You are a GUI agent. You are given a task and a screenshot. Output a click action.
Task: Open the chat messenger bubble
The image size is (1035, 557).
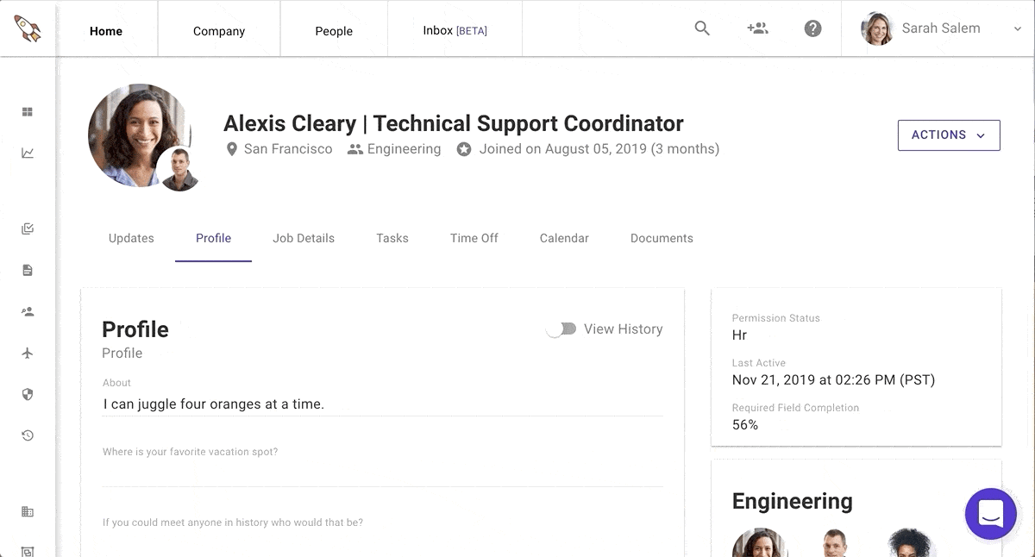(x=990, y=514)
